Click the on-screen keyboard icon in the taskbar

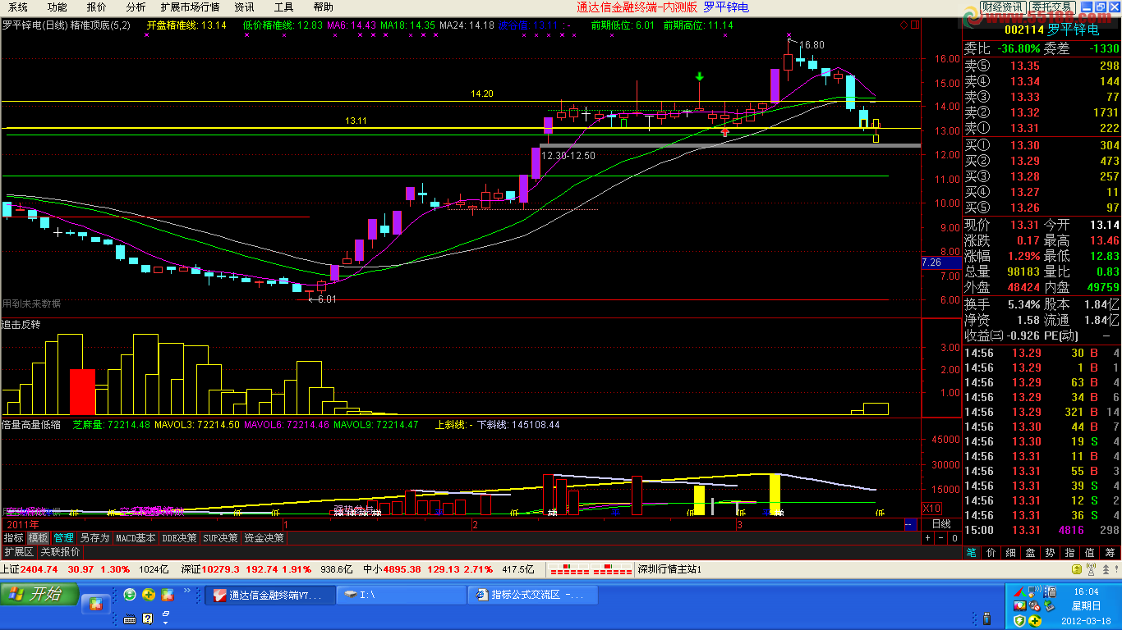130,619
